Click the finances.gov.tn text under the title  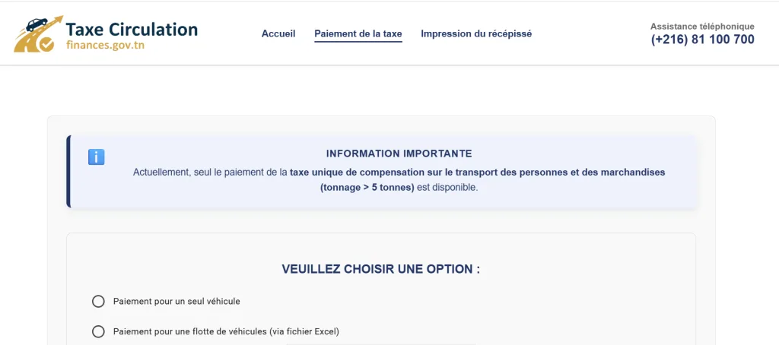[105, 46]
